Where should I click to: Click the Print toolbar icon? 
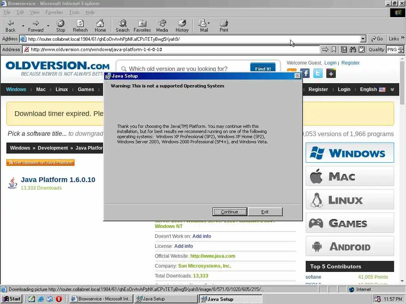pyautogui.click(x=224, y=26)
